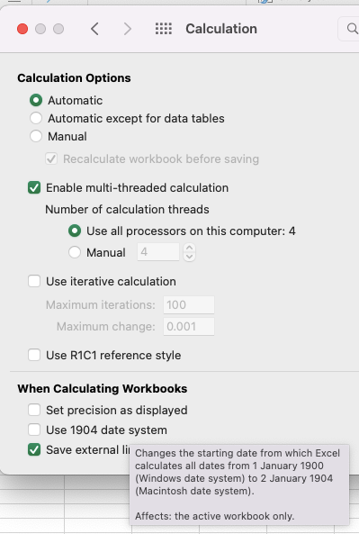Go forward with the right chevron arrow
The image size is (359, 534).
pyautogui.click(x=127, y=29)
